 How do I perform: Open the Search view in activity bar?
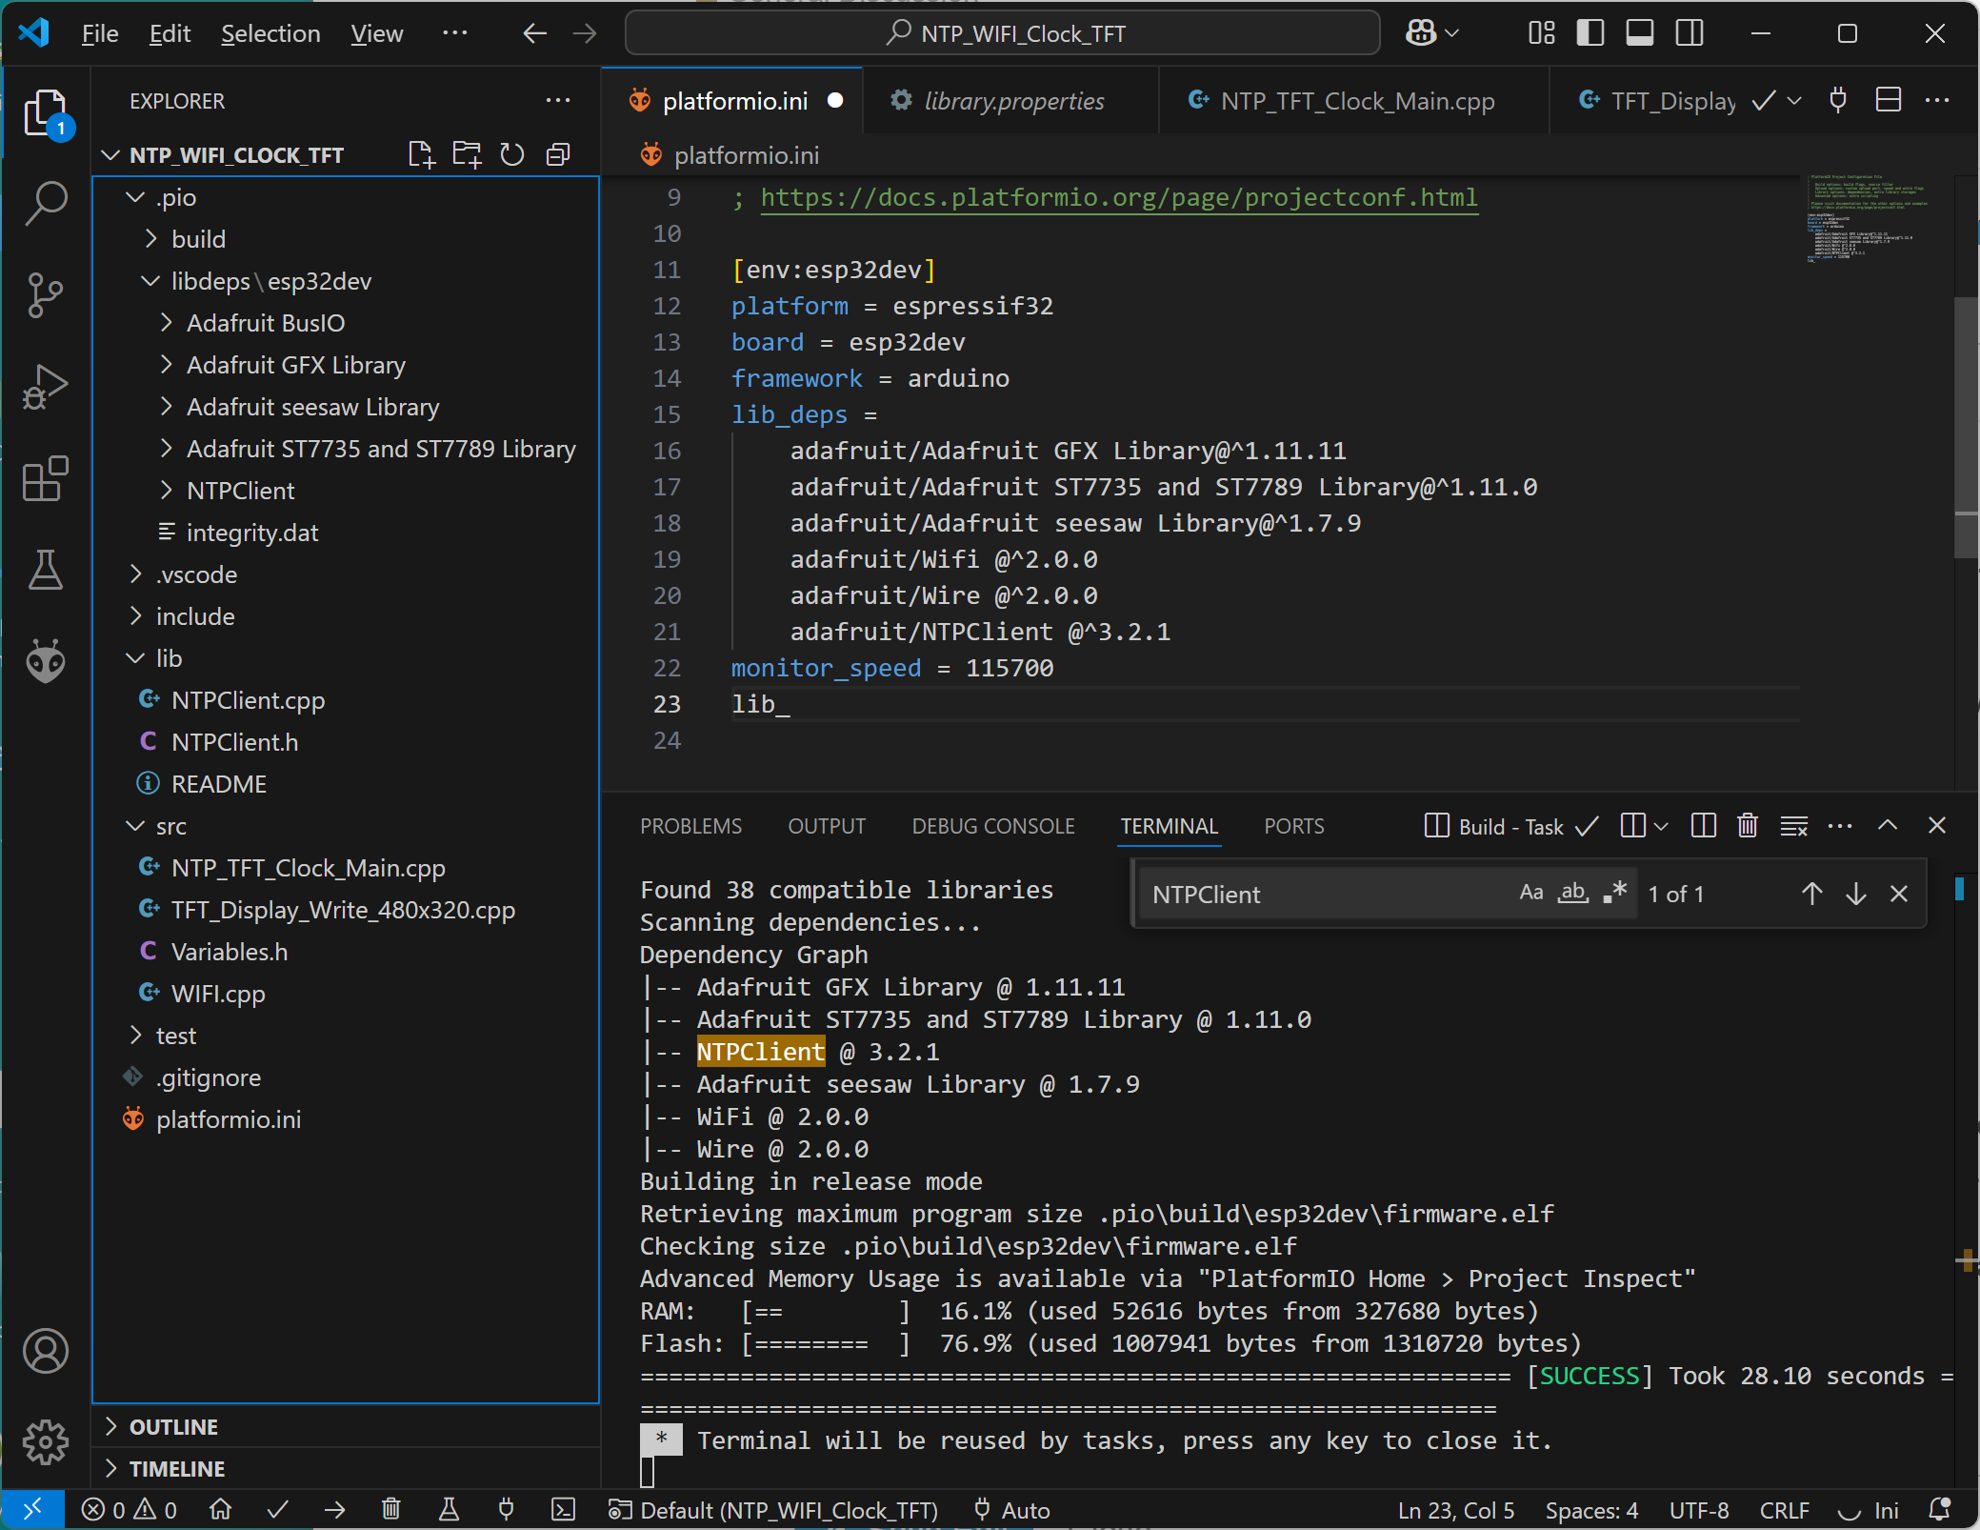[46, 203]
